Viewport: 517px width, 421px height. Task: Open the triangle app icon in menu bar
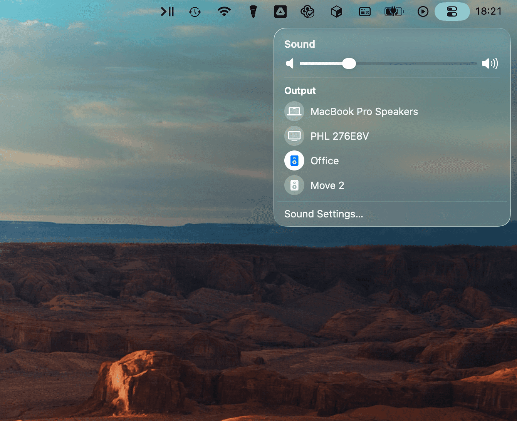[280, 12]
